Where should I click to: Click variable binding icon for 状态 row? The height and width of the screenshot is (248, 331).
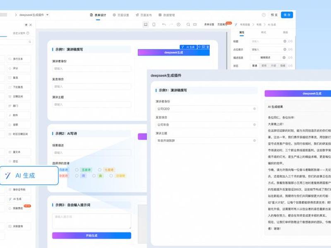(290, 66)
